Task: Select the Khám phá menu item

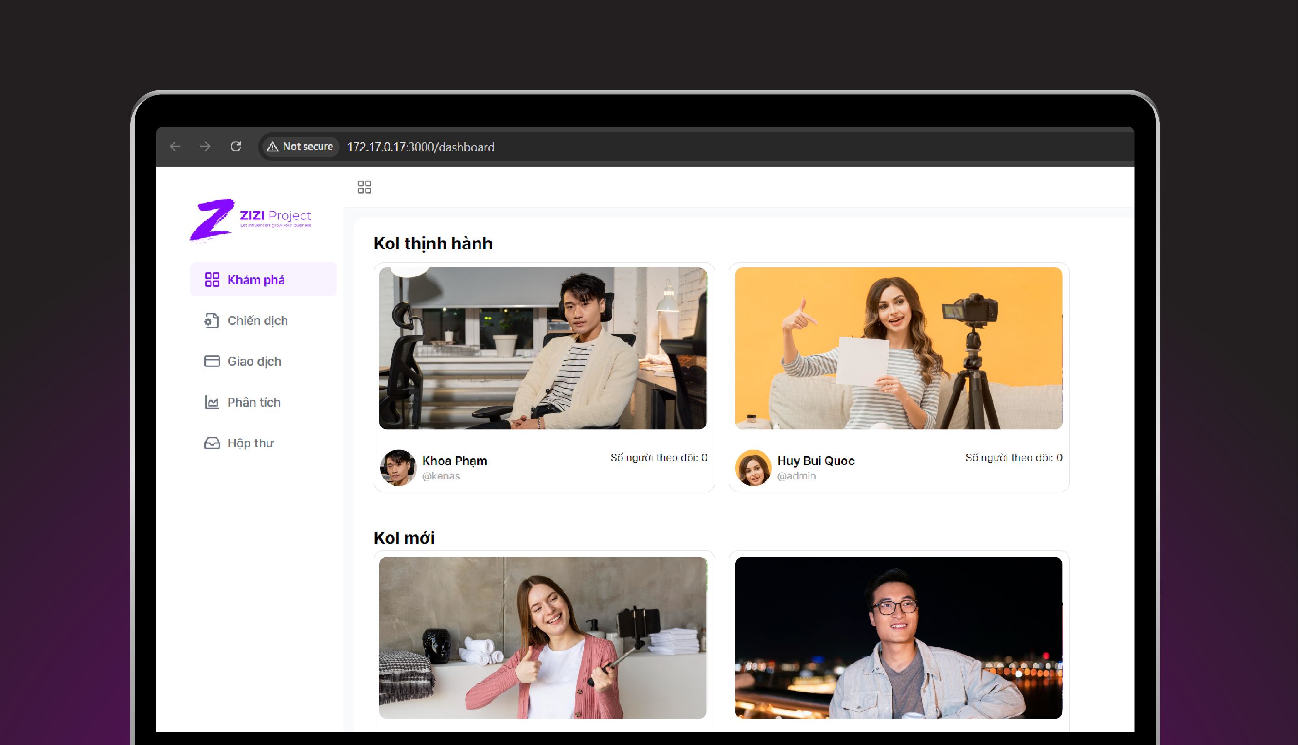Action: [x=256, y=279]
